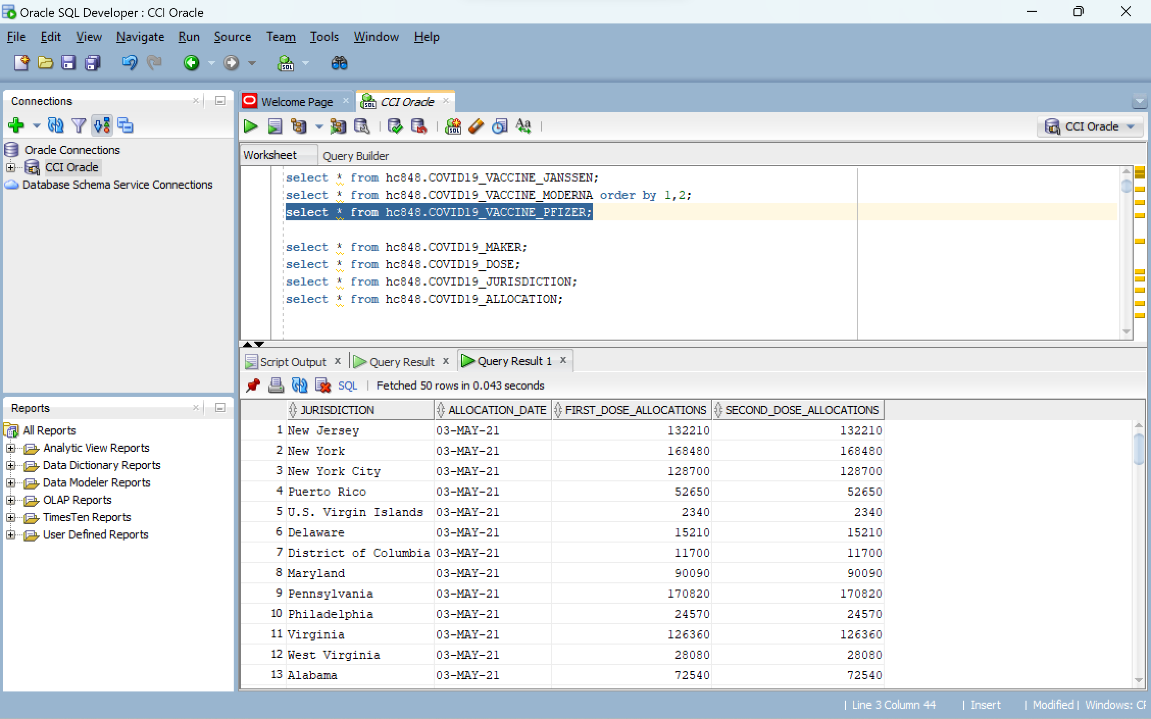Pin the Query Result 1 tab
Image resolution: width=1151 pixels, height=719 pixels.
point(253,386)
